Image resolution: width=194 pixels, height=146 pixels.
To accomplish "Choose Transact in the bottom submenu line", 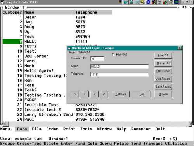I will 153,144.
